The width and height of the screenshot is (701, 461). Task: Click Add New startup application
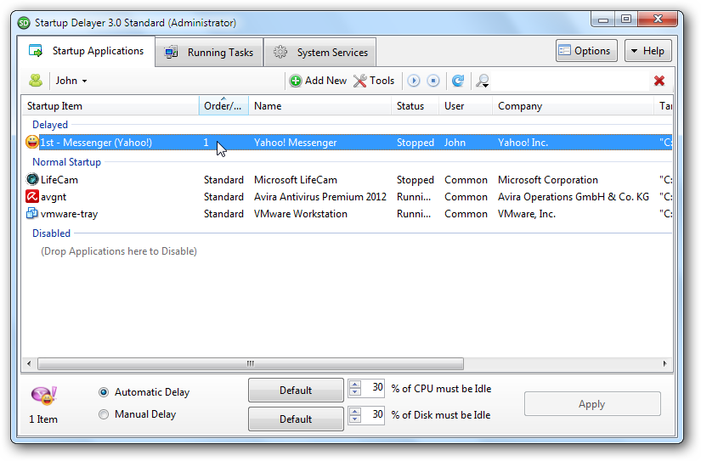pyautogui.click(x=318, y=81)
